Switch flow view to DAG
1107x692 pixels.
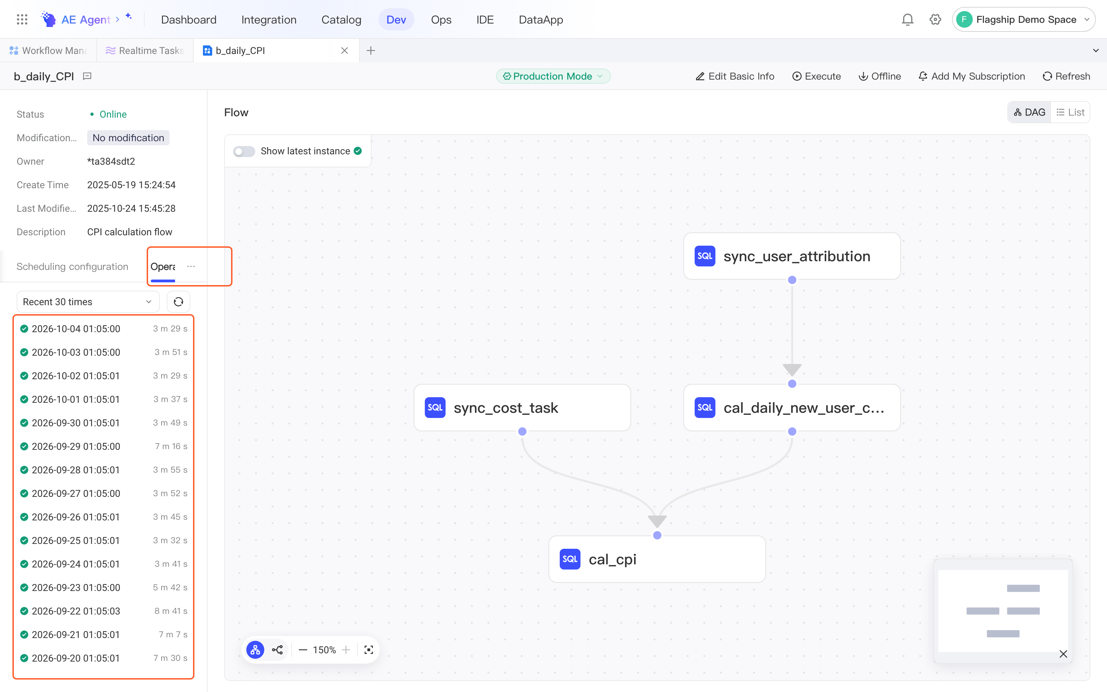pos(1030,112)
